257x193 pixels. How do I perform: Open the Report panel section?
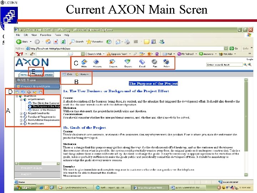[37, 174]
